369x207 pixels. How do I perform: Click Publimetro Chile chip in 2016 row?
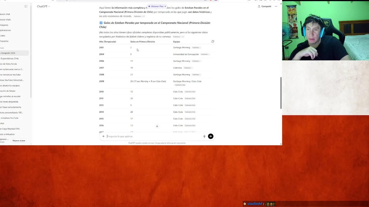point(190,126)
